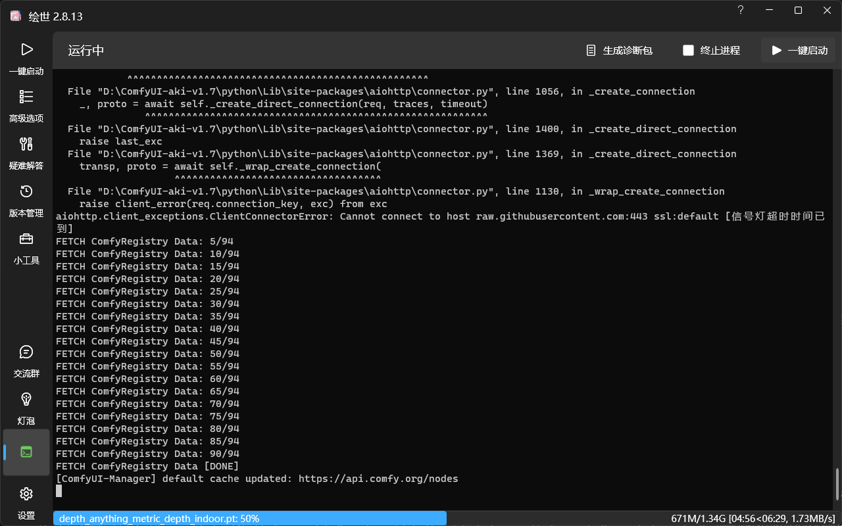Click the 疑难解答 troubleshooting wrench icon
Viewport: 842px width, 526px height.
[26, 144]
